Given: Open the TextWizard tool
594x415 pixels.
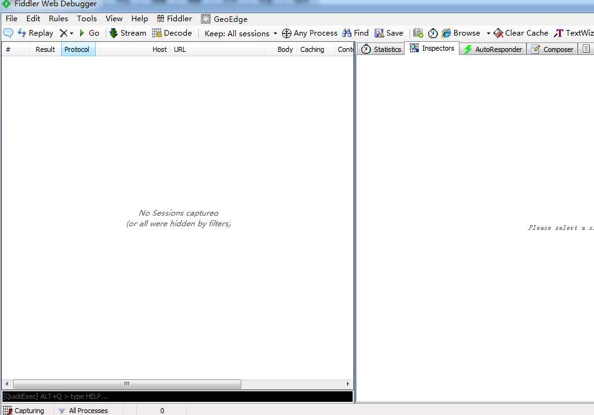Looking at the screenshot, I should [x=573, y=33].
